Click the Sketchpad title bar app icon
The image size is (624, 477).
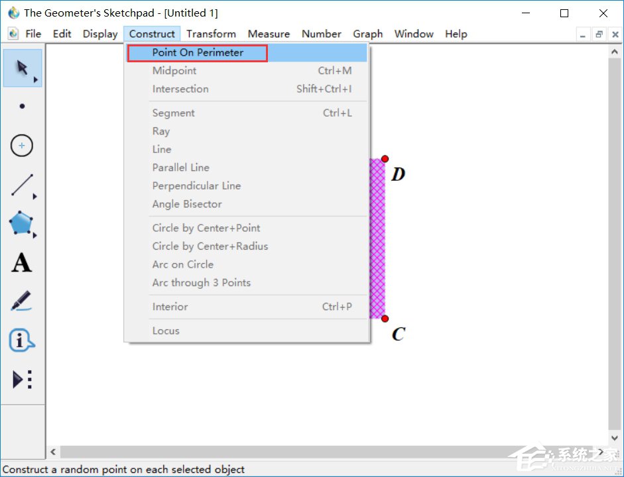[13, 13]
